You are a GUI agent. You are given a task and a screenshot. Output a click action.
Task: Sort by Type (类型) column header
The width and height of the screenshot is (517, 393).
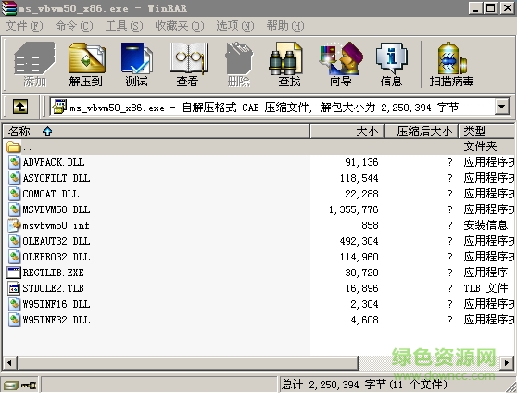(x=486, y=132)
